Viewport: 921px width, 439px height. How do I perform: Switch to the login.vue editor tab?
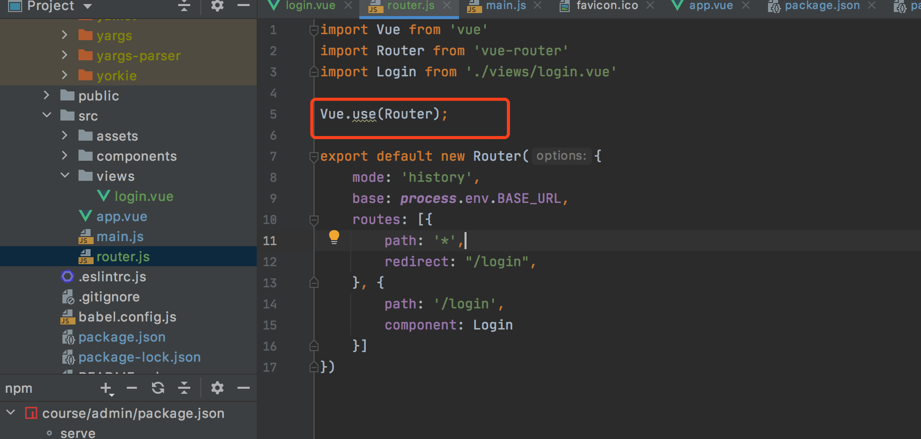[x=310, y=6]
